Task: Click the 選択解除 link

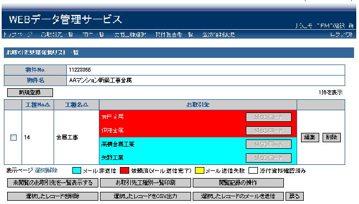Action: point(46,170)
